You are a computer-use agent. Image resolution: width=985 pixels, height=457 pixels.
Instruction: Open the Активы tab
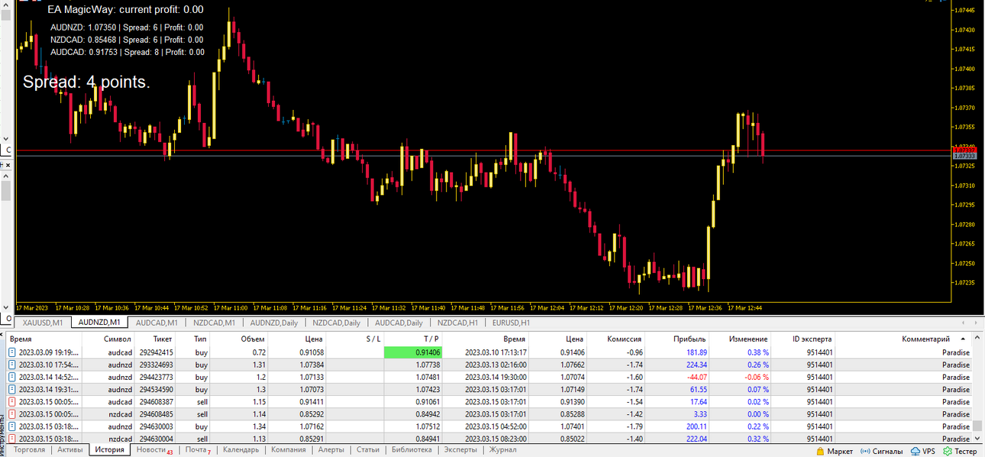69,450
